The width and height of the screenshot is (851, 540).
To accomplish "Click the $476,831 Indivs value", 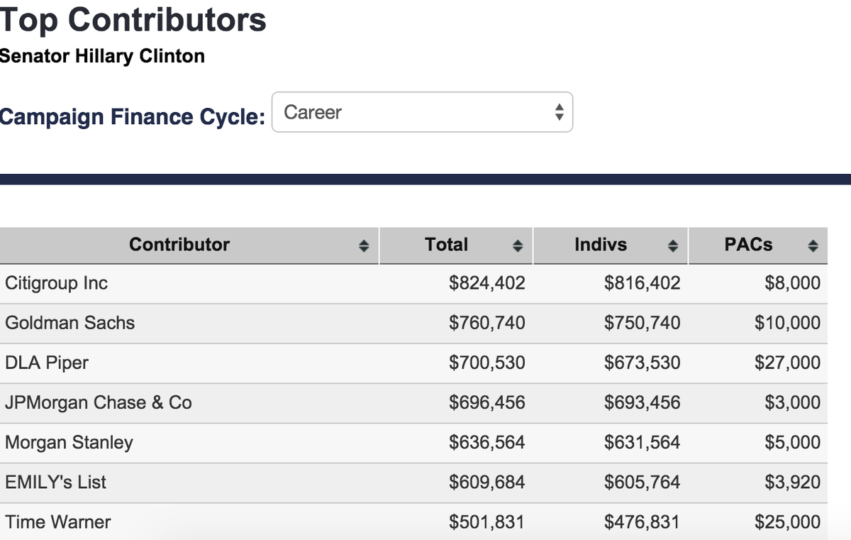I will coord(642,522).
